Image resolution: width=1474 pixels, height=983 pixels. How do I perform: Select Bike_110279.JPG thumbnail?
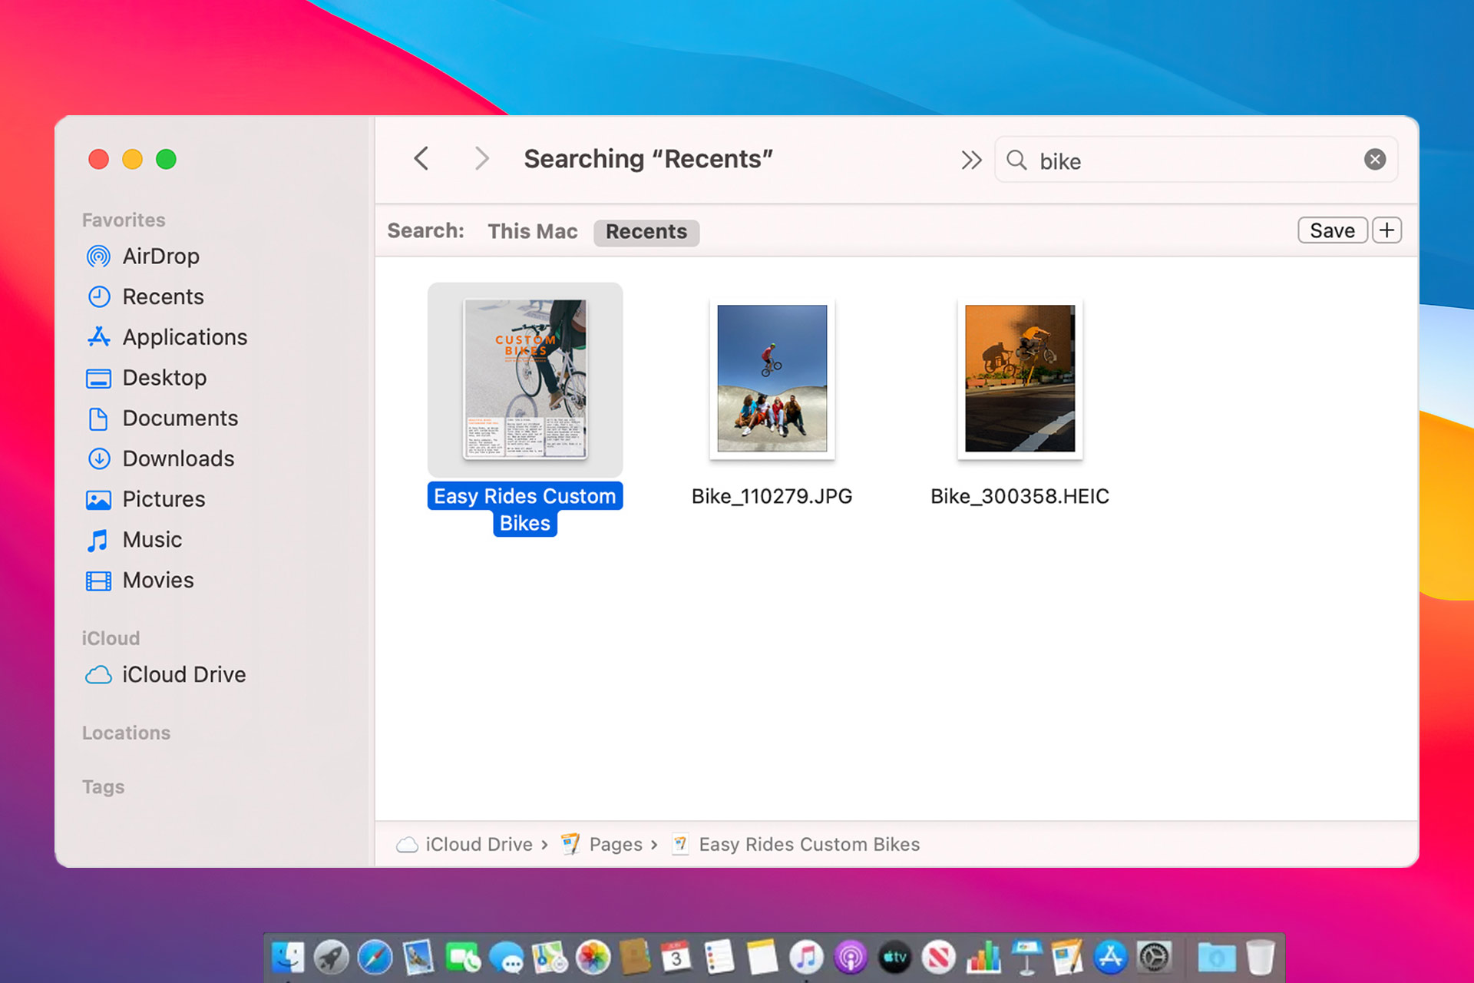point(771,379)
